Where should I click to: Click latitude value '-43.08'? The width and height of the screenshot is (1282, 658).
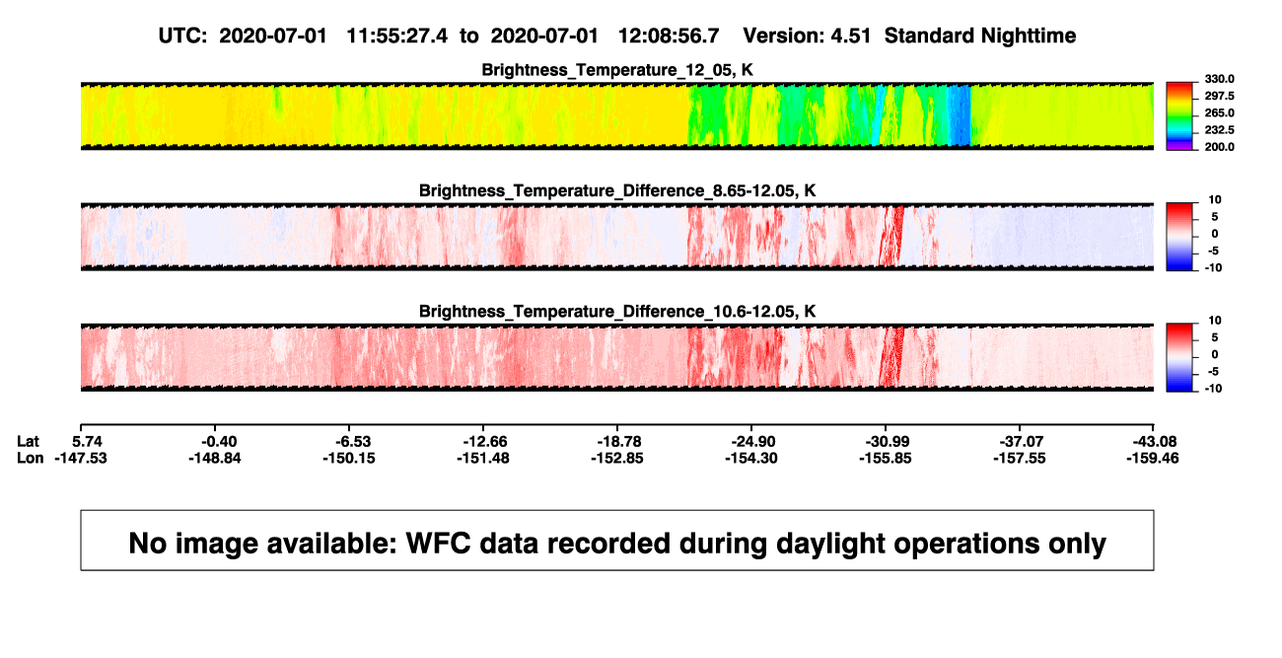coord(1154,441)
